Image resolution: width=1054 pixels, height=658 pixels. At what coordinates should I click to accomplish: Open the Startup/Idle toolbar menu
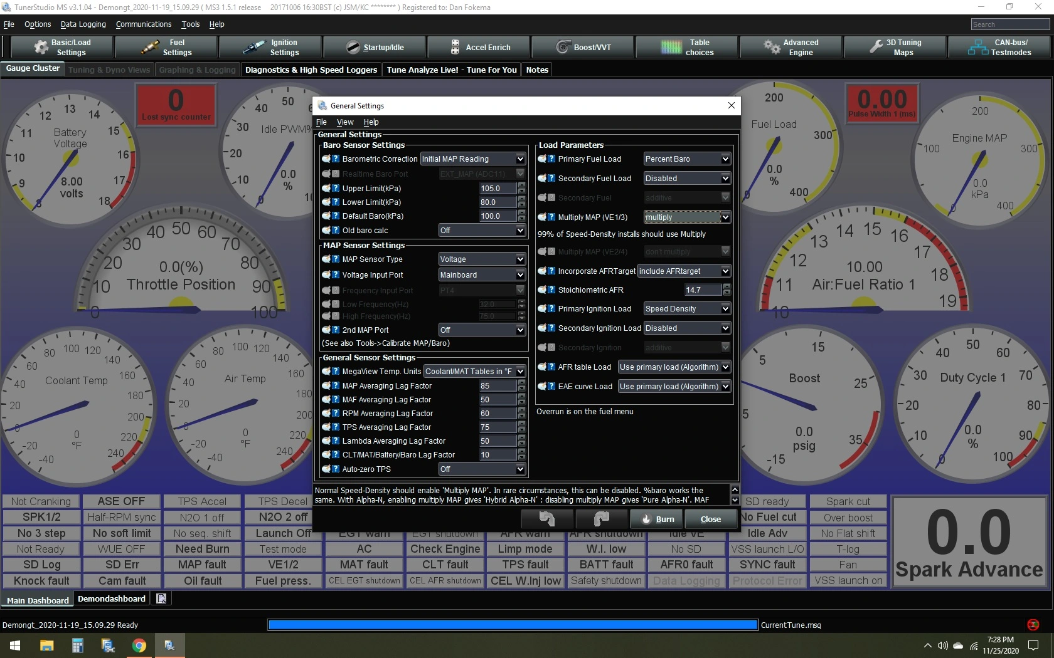pyautogui.click(x=375, y=48)
